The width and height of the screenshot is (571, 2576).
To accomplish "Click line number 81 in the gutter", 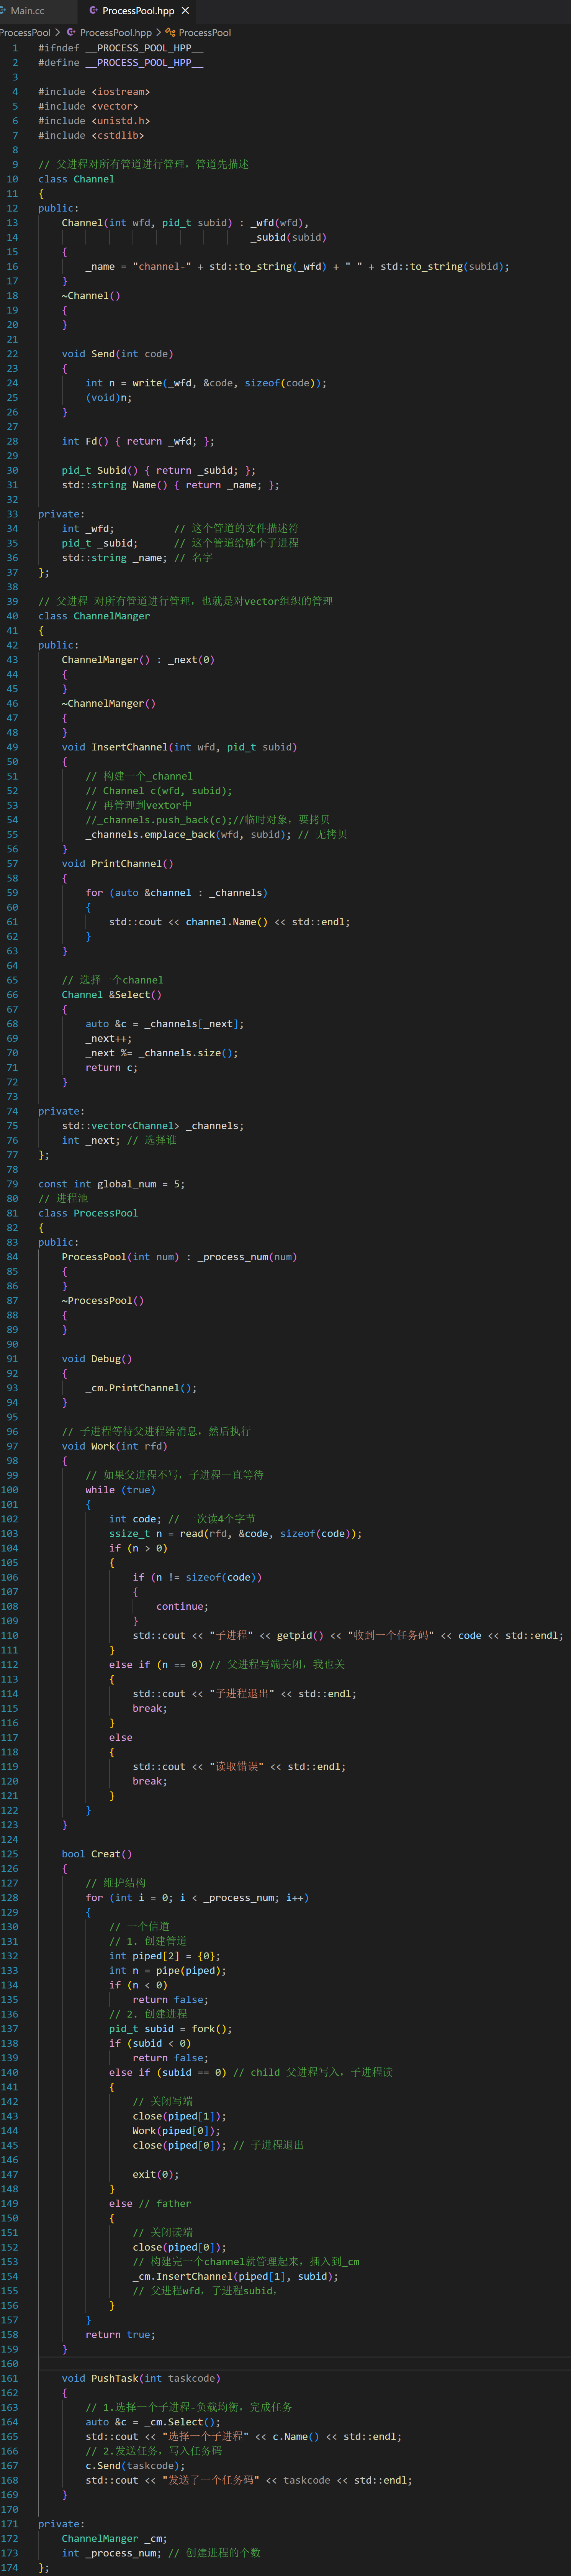I will pyautogui.click(x=12, y=1213).
